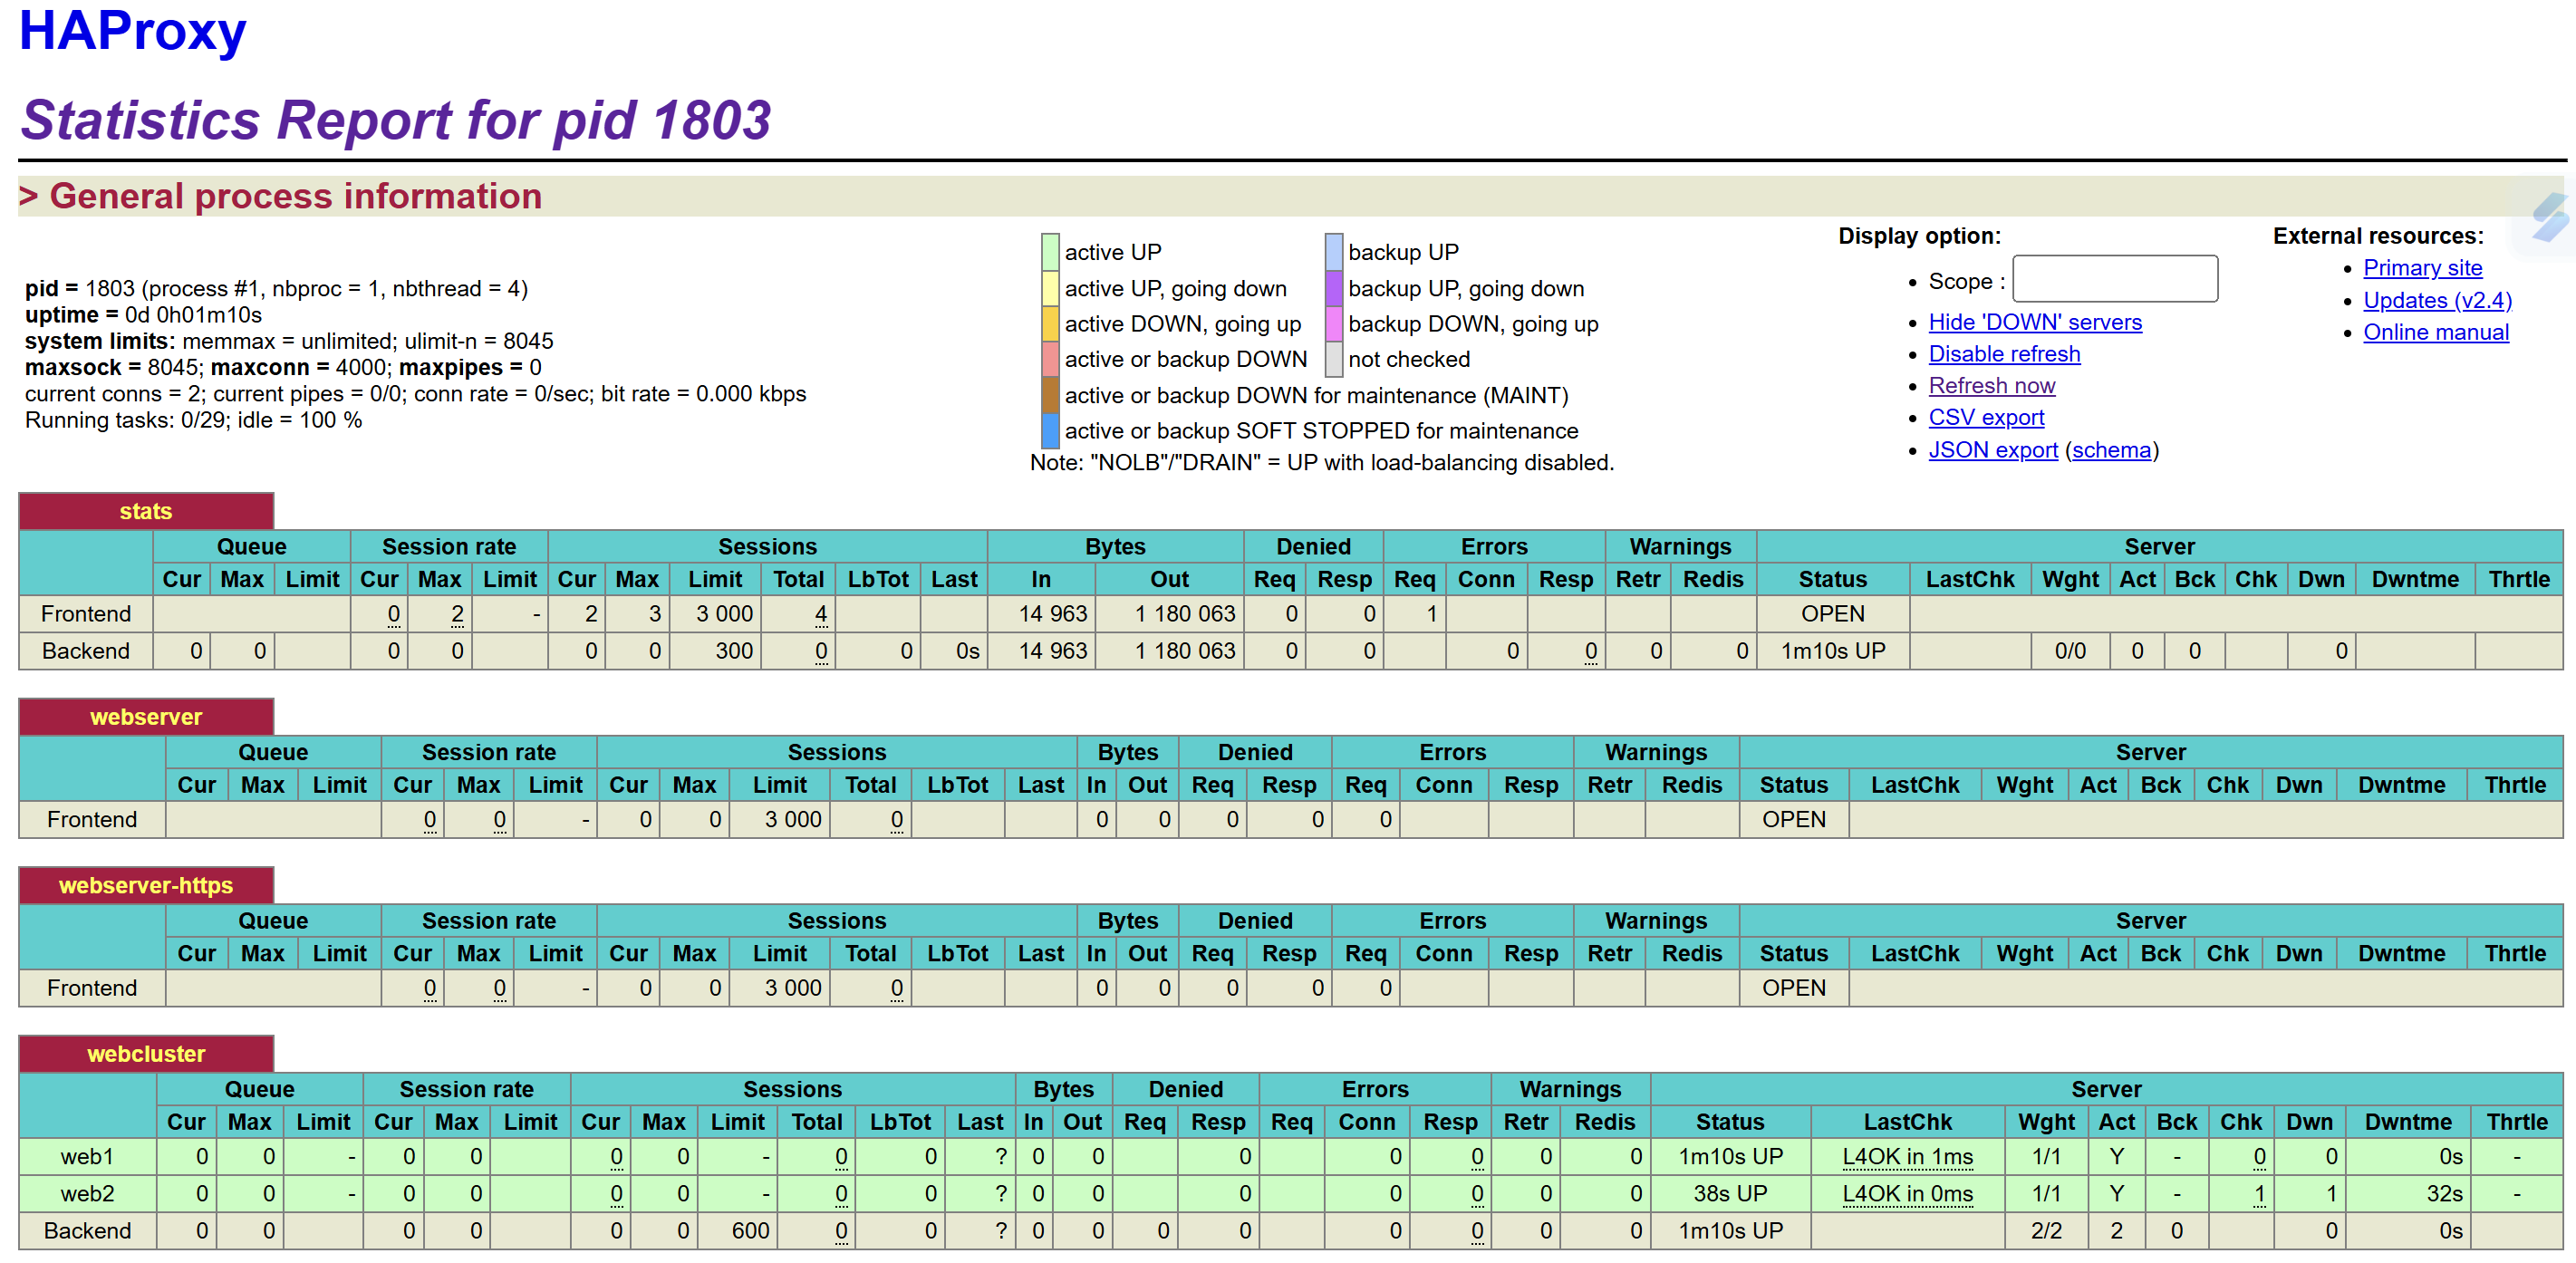Click the active or backup DOWN legend swatch

point(1049,359)
